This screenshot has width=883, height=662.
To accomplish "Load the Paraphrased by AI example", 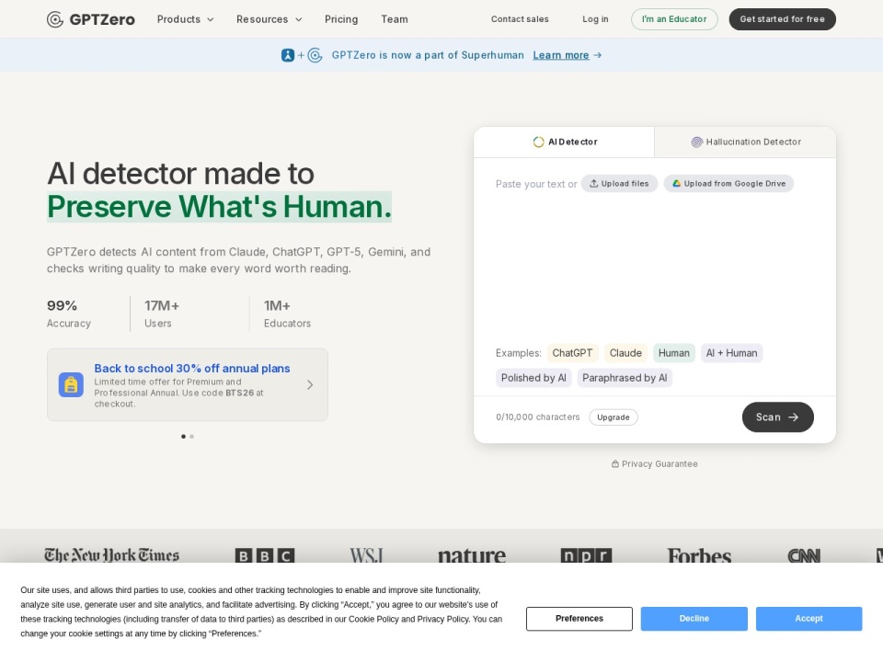I will coord(625,378).
